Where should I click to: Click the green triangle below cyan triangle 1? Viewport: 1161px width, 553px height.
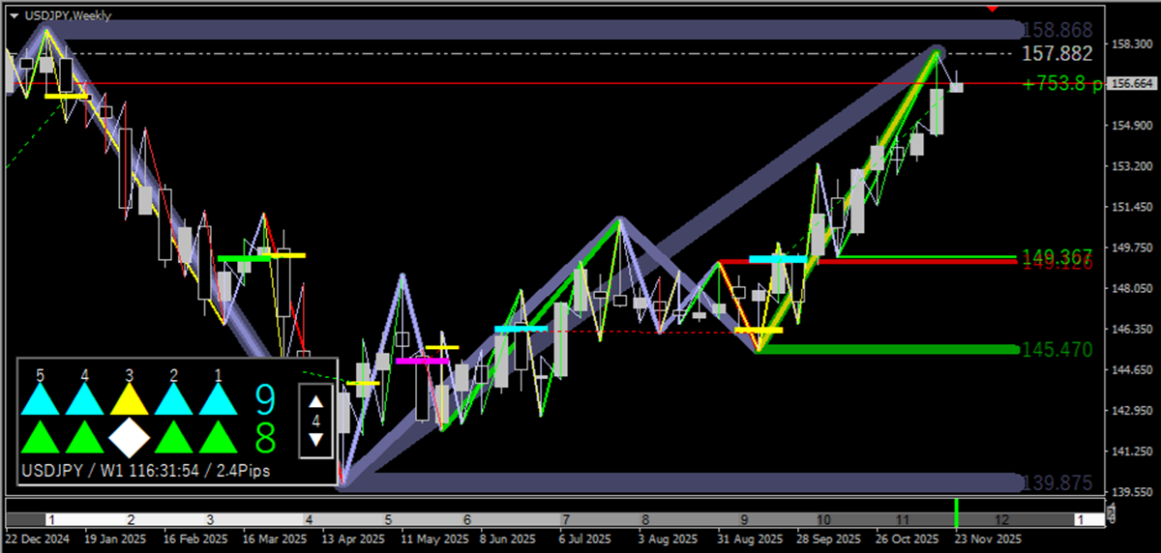point(218,437)
